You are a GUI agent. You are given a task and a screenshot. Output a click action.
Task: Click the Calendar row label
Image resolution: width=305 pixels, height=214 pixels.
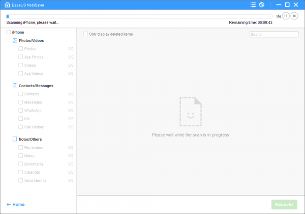click(32, 172)
